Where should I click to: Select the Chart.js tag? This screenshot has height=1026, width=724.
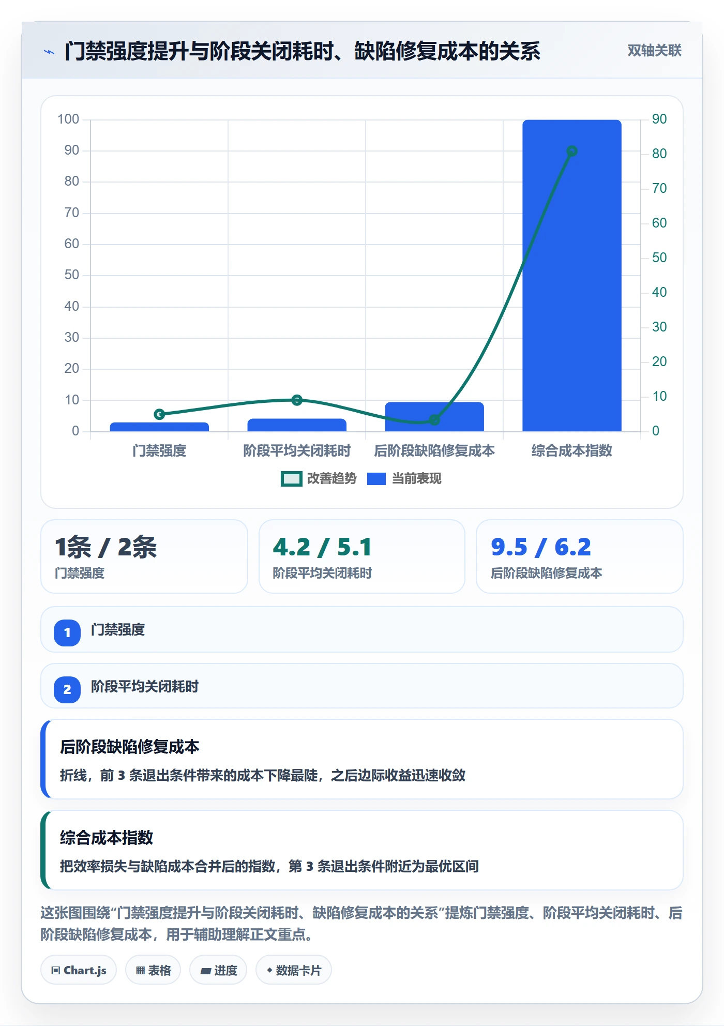(x=79, y=970)
